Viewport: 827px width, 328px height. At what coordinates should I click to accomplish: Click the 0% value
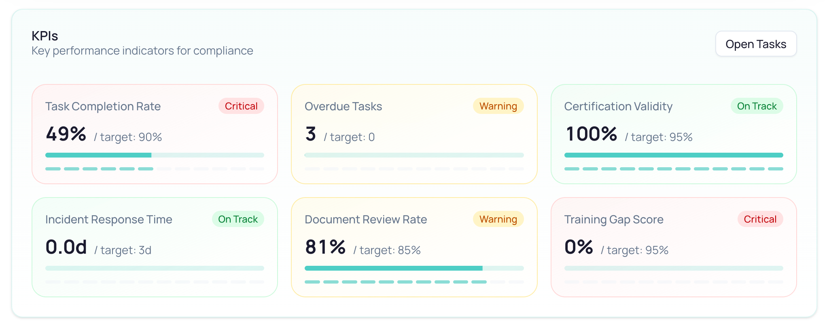579,247
